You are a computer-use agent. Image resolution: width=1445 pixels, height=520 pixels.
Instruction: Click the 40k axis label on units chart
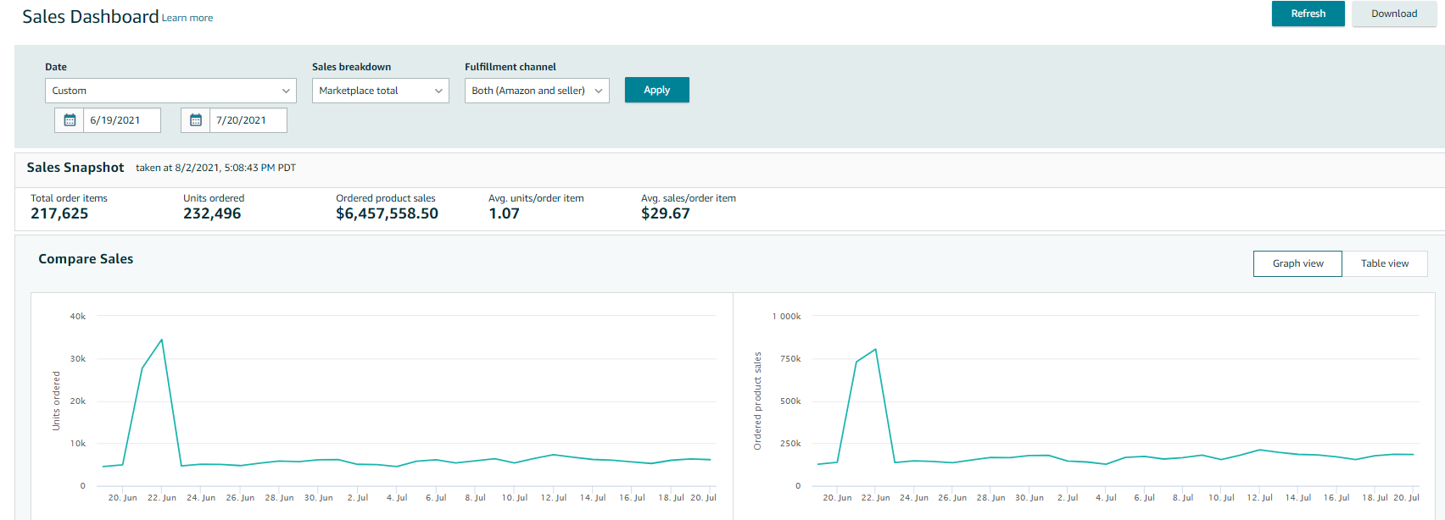click(x=78, y=317)
